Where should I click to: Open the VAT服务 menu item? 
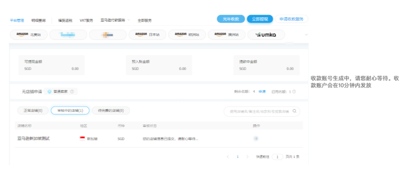(x=87, y=20)
